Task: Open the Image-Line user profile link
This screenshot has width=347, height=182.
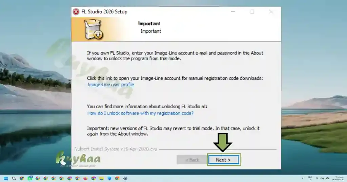Action: pyautogui.click(x=111, y=85)
